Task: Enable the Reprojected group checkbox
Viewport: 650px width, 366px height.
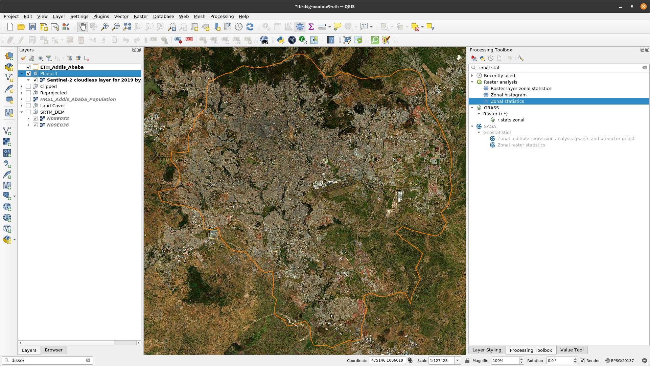Action: tap(28, 93)
